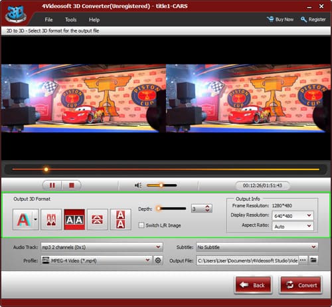This screenshot has width=332, height=307.
Task: Open the Profile format dropdown
Action: click(96, 260)
